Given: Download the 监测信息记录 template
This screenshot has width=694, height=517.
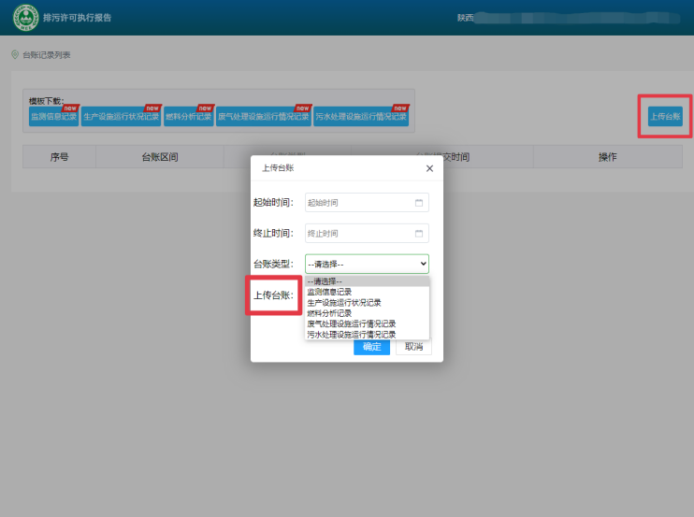Looking at the screenshot, I should (x=53, y=118).
